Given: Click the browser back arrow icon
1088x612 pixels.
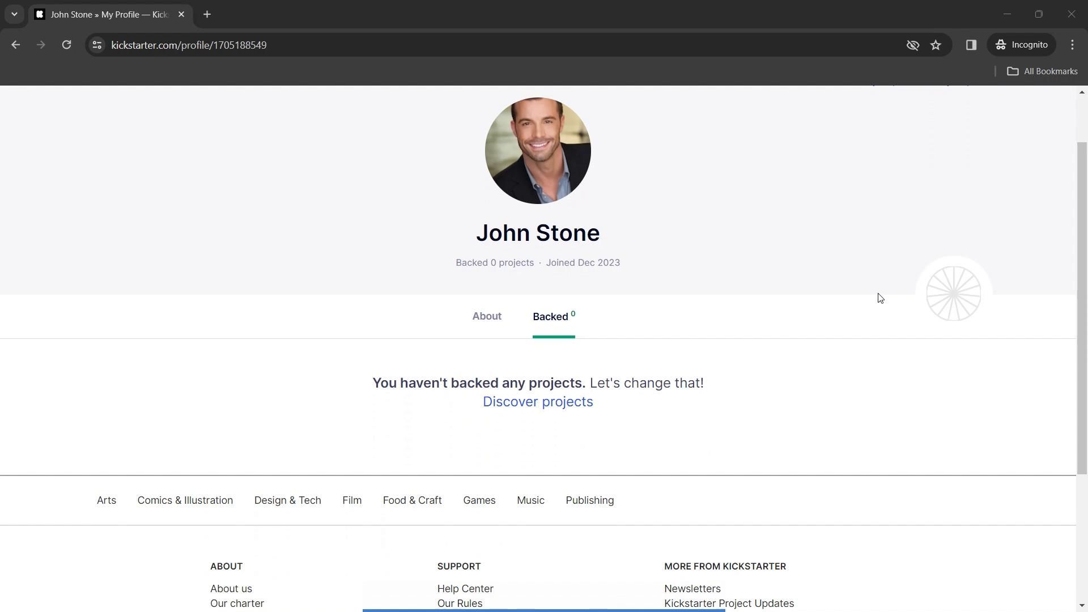Looking at the screenshot, I should point(15,45).
